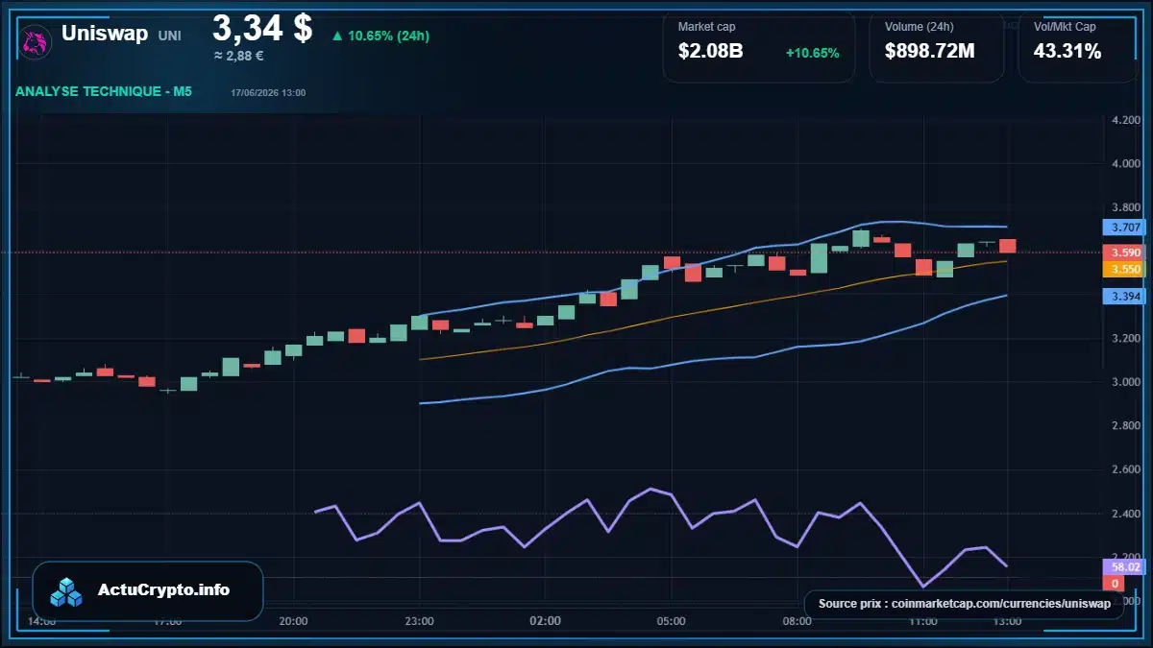Click the 10.65% (24h) change indicator
The image size is (1153, 648).
[380, 36]
